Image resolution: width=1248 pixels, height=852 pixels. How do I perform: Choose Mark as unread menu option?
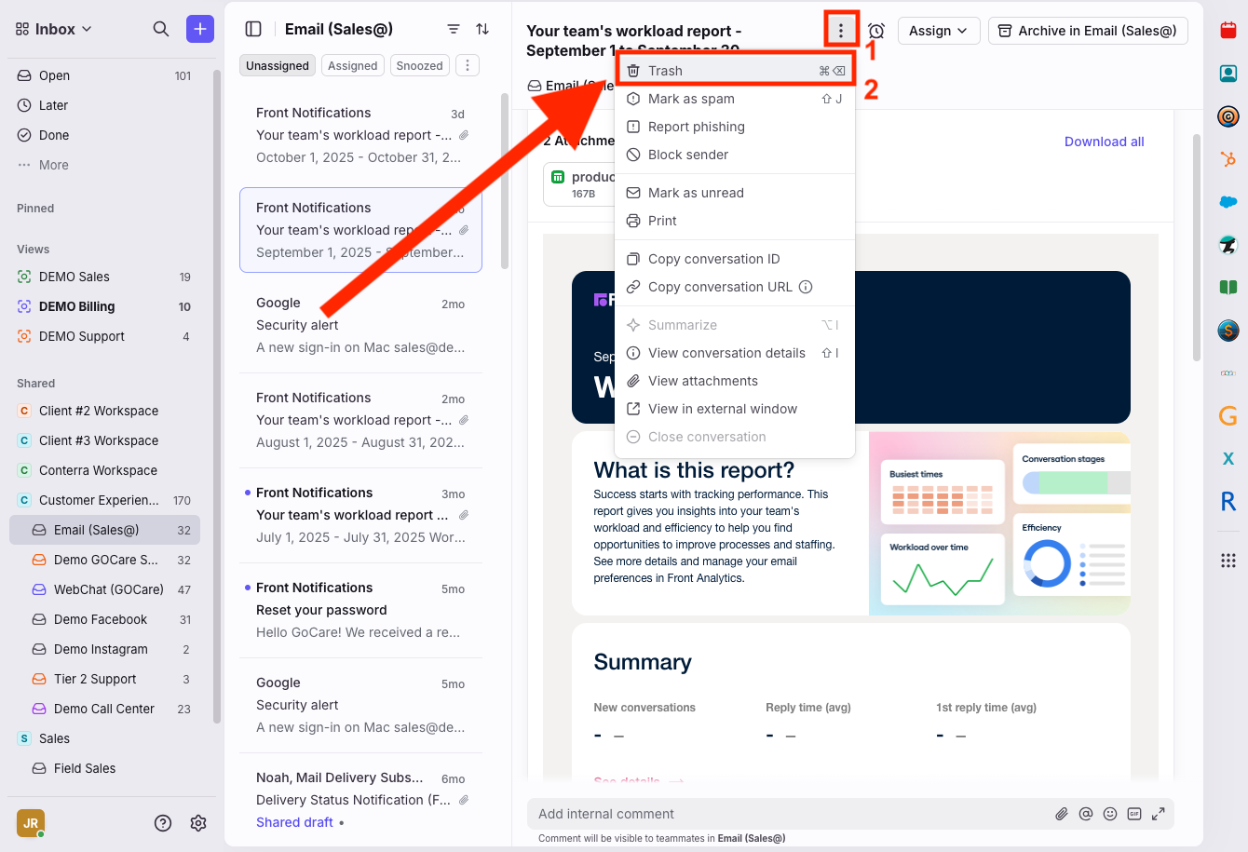pos(696,193)
